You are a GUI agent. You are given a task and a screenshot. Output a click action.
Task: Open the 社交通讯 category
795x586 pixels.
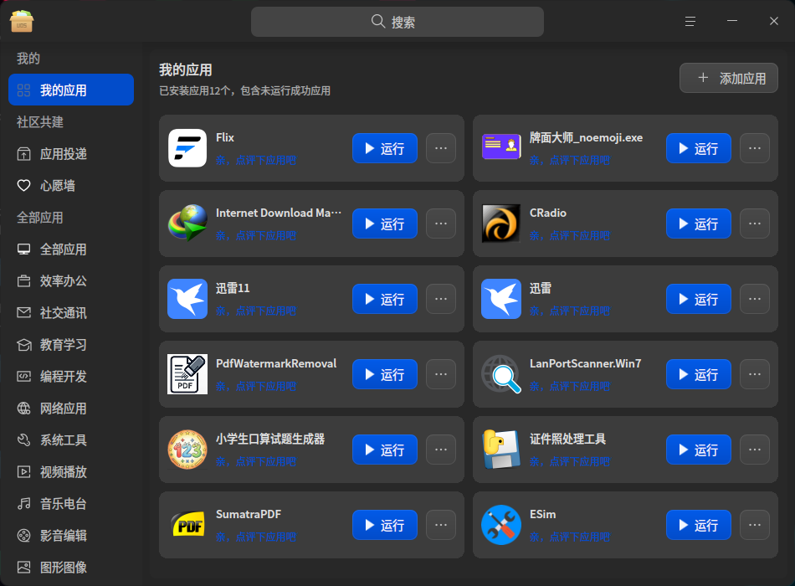71,313
